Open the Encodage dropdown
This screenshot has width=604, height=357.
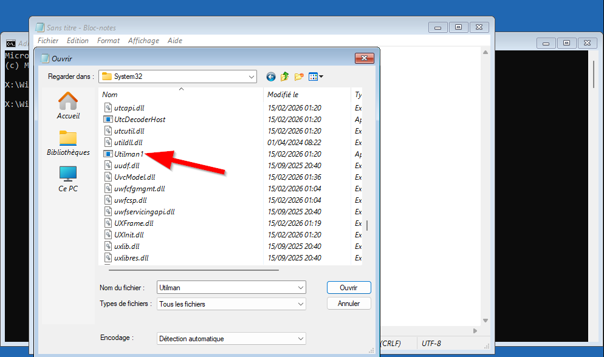pyautogui.click(x=301, y=339)
